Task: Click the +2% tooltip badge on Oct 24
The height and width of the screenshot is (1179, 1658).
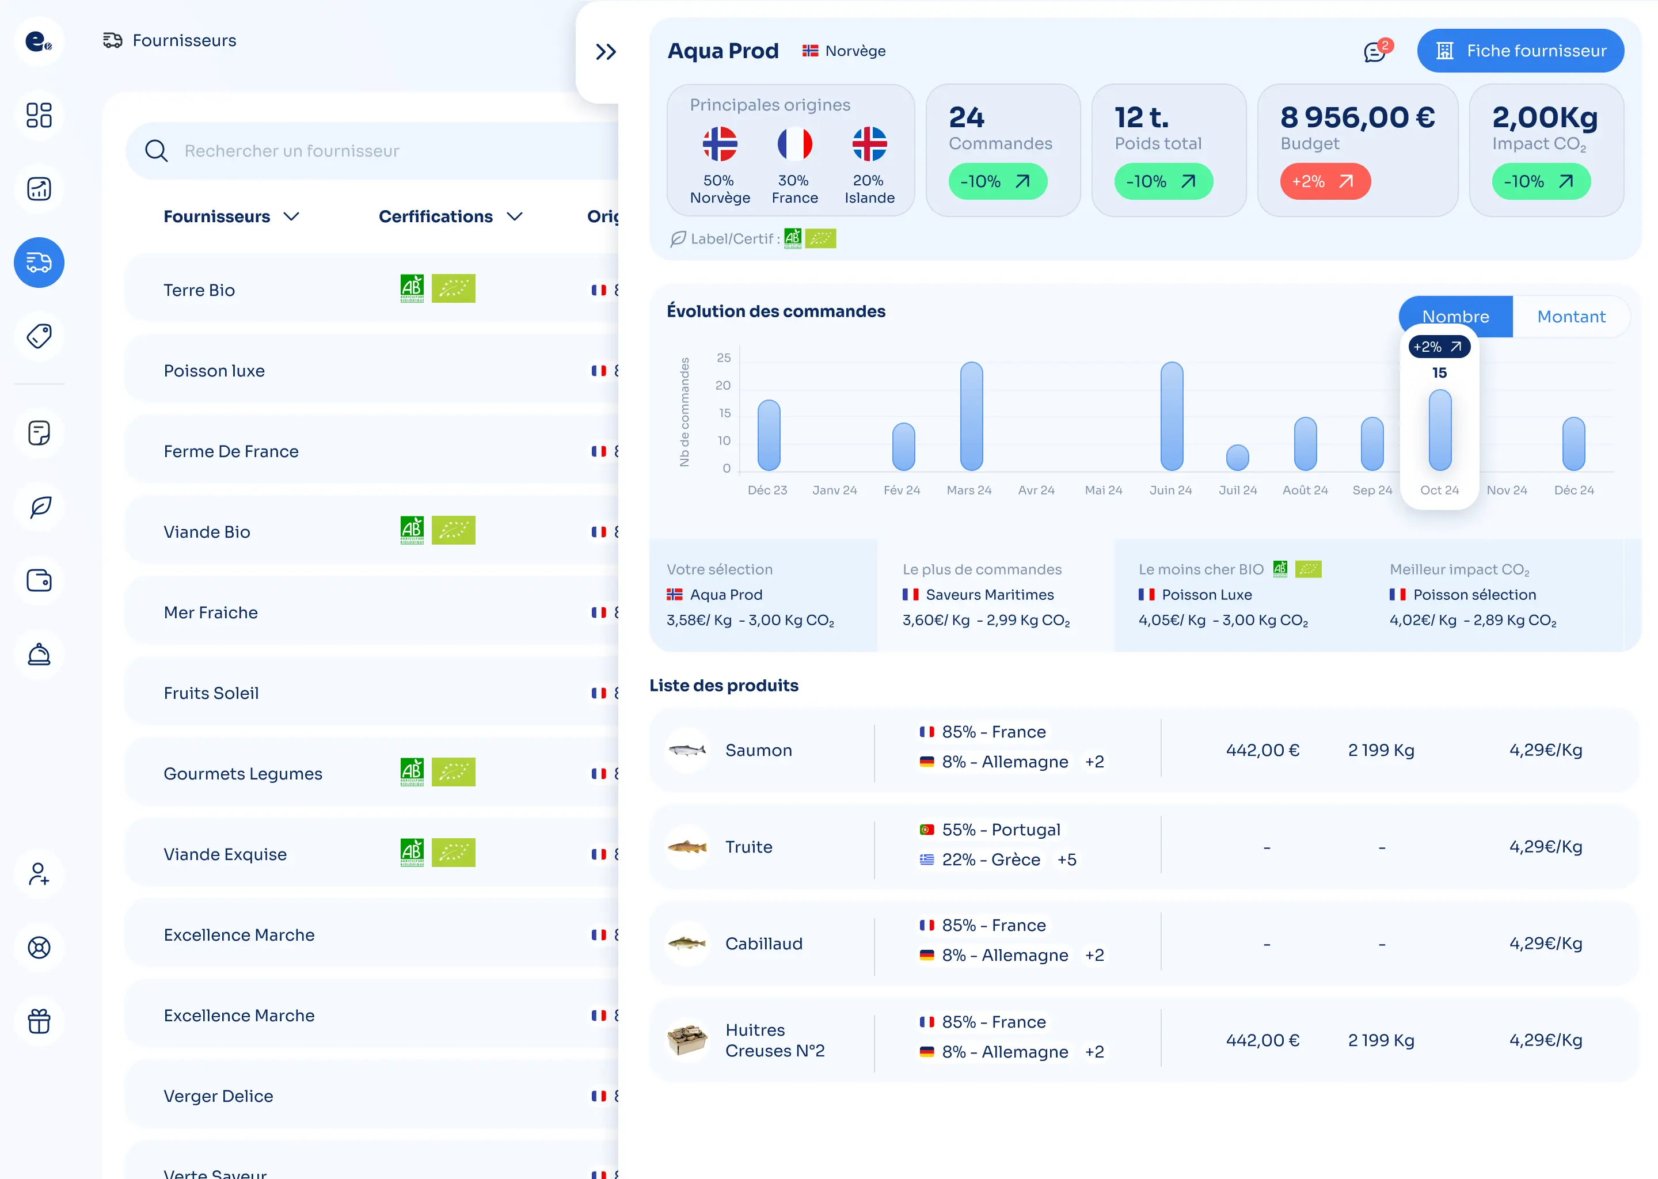Action: click(x=1439, y=347)
